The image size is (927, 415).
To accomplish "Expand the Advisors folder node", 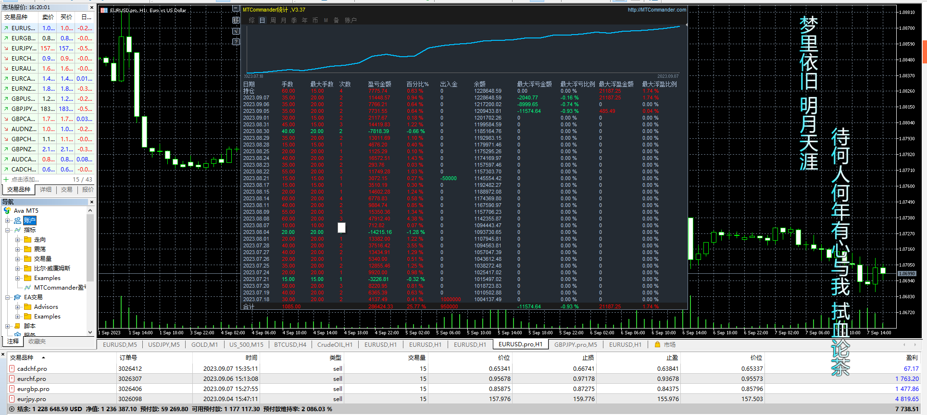I will tap(18, 307).
